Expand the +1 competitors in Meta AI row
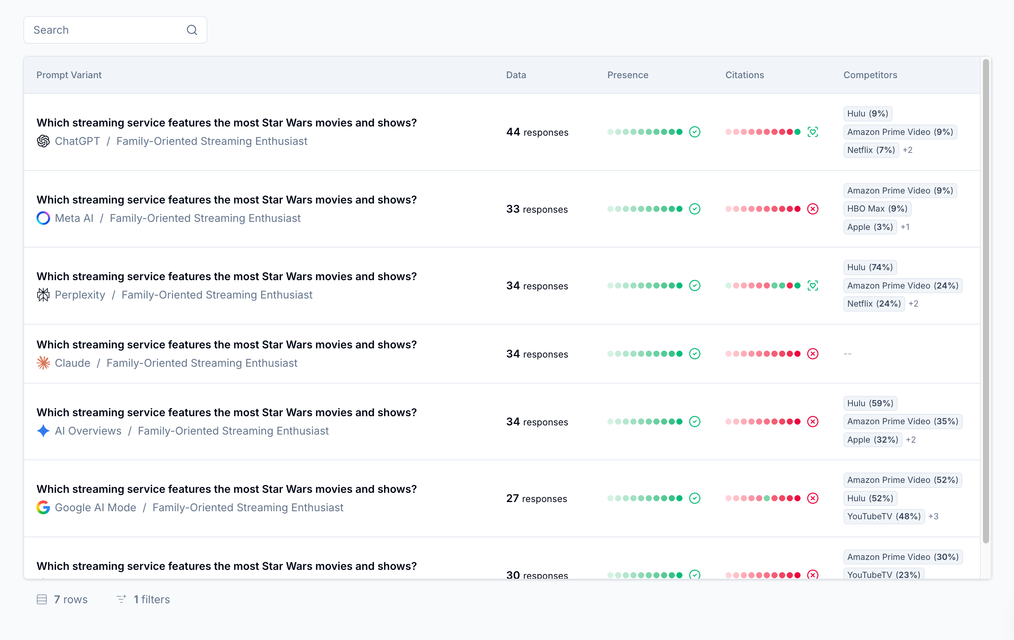The height and width of the screenshot is (640, 1014). pos(905,227)
